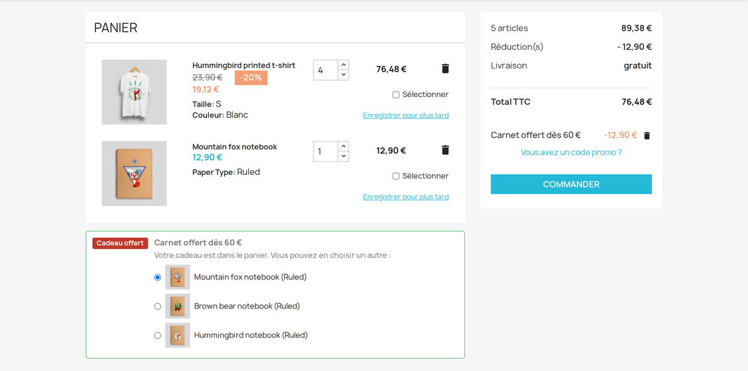The image size is (748, 371).
Task: Click Mountain fox notebook gift thumbnail
Action: pos(178,277)
